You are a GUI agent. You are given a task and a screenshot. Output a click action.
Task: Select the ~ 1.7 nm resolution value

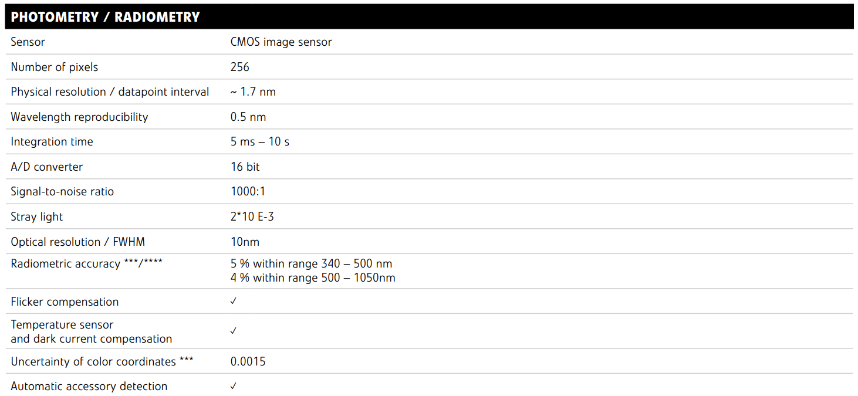click(x=253, y=92)
